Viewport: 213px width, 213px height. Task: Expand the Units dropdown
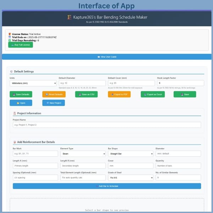[33, 83]
